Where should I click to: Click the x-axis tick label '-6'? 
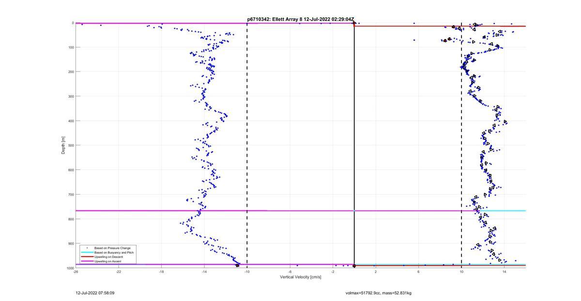tap(290, 272)
